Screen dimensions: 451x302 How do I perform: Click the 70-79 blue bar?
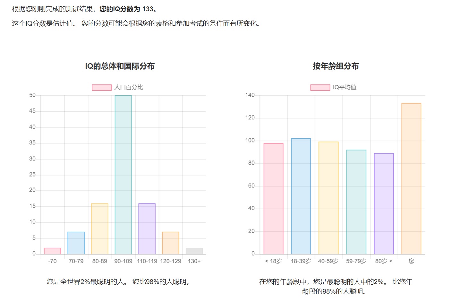point(76,243)
